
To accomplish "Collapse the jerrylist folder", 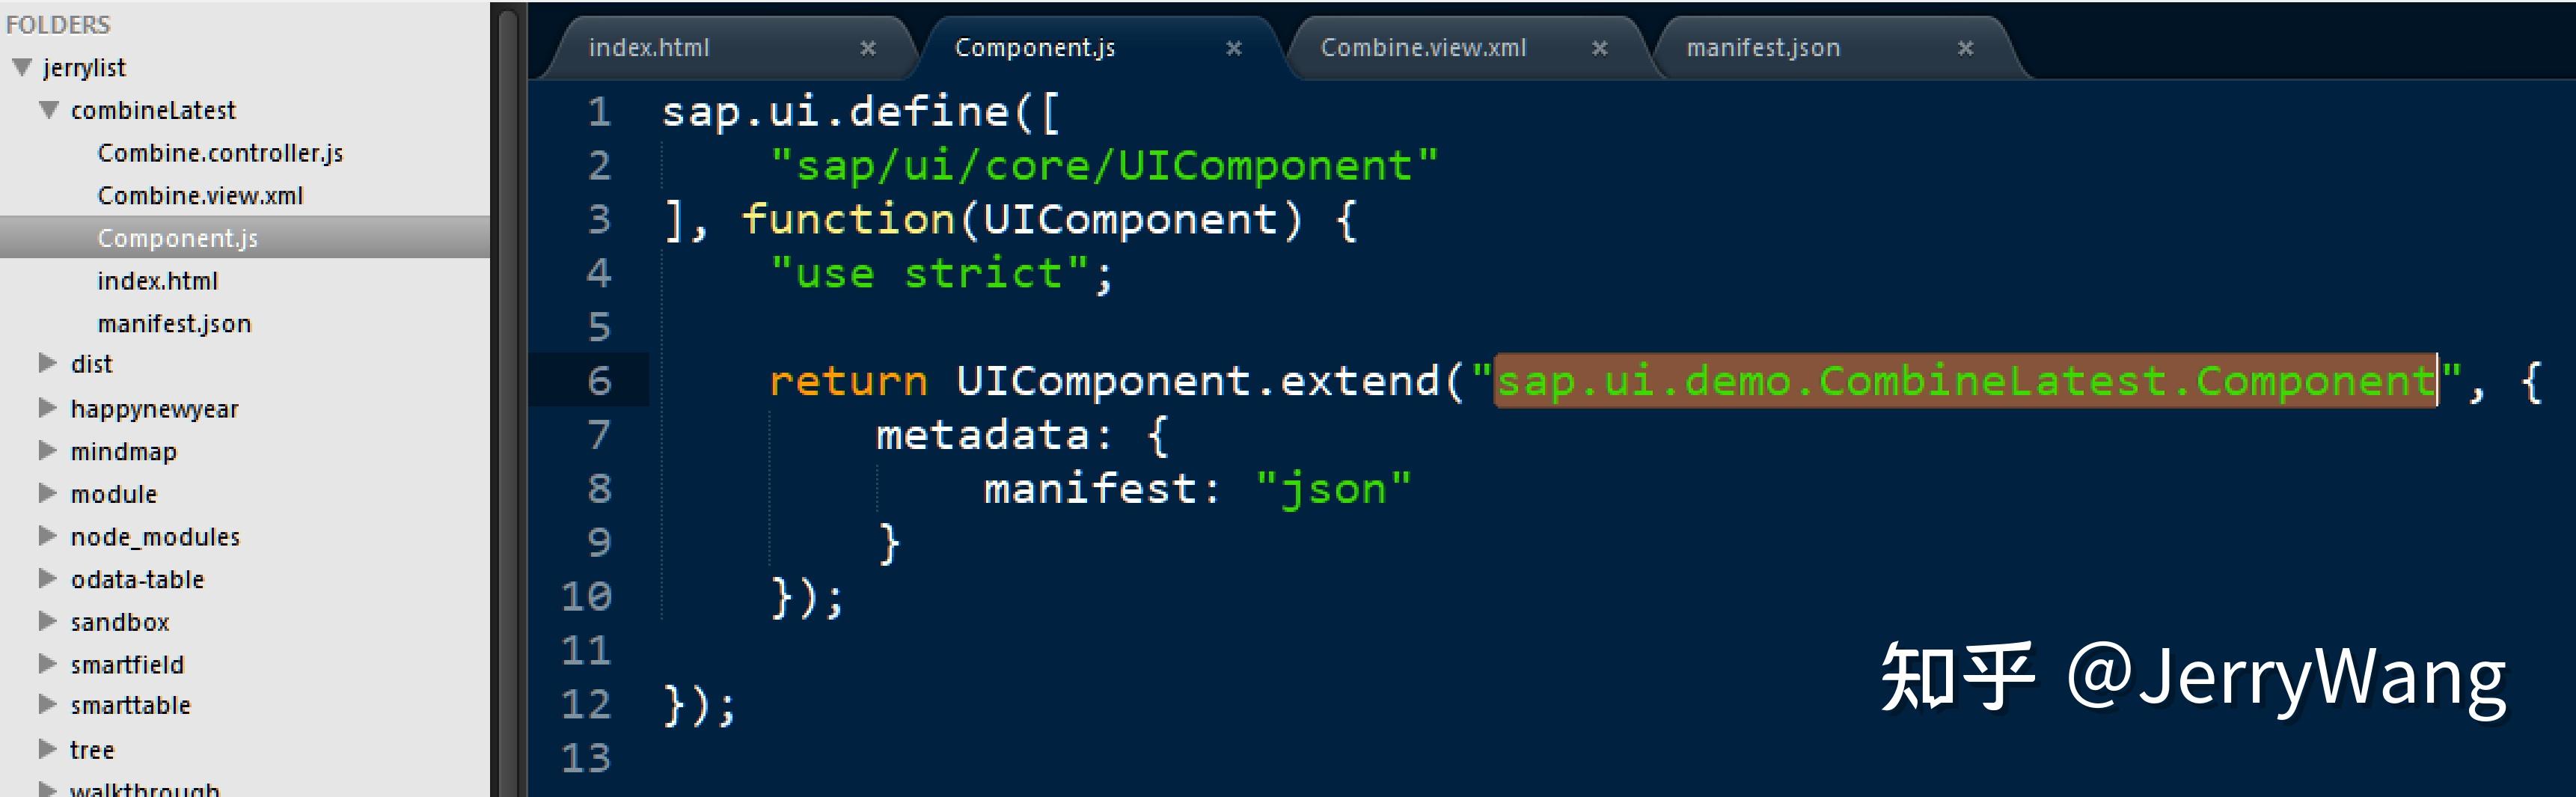I will tap(22, 66).
